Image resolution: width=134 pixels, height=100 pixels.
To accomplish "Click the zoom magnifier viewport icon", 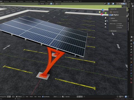I will click(106, 18).
